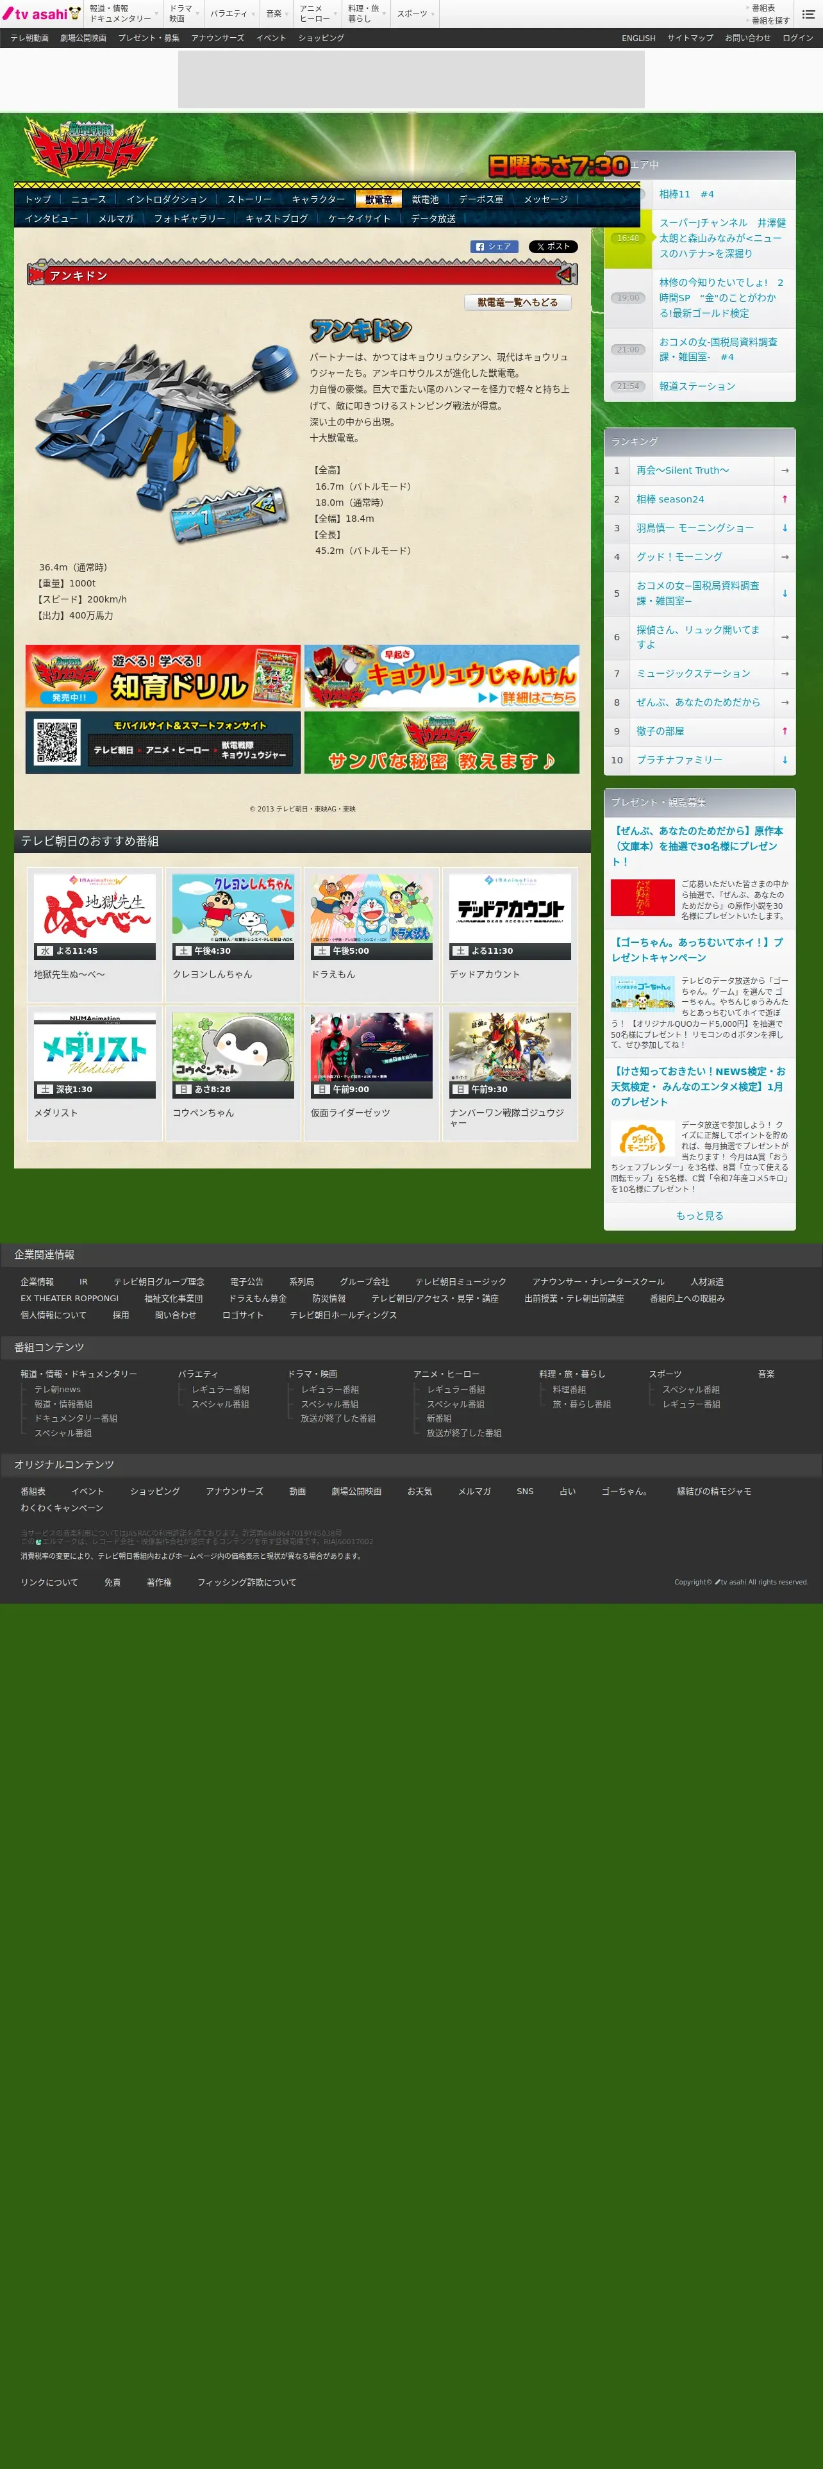Post to X with the ポスト button
823x2469 pixels.
(553, 246)
